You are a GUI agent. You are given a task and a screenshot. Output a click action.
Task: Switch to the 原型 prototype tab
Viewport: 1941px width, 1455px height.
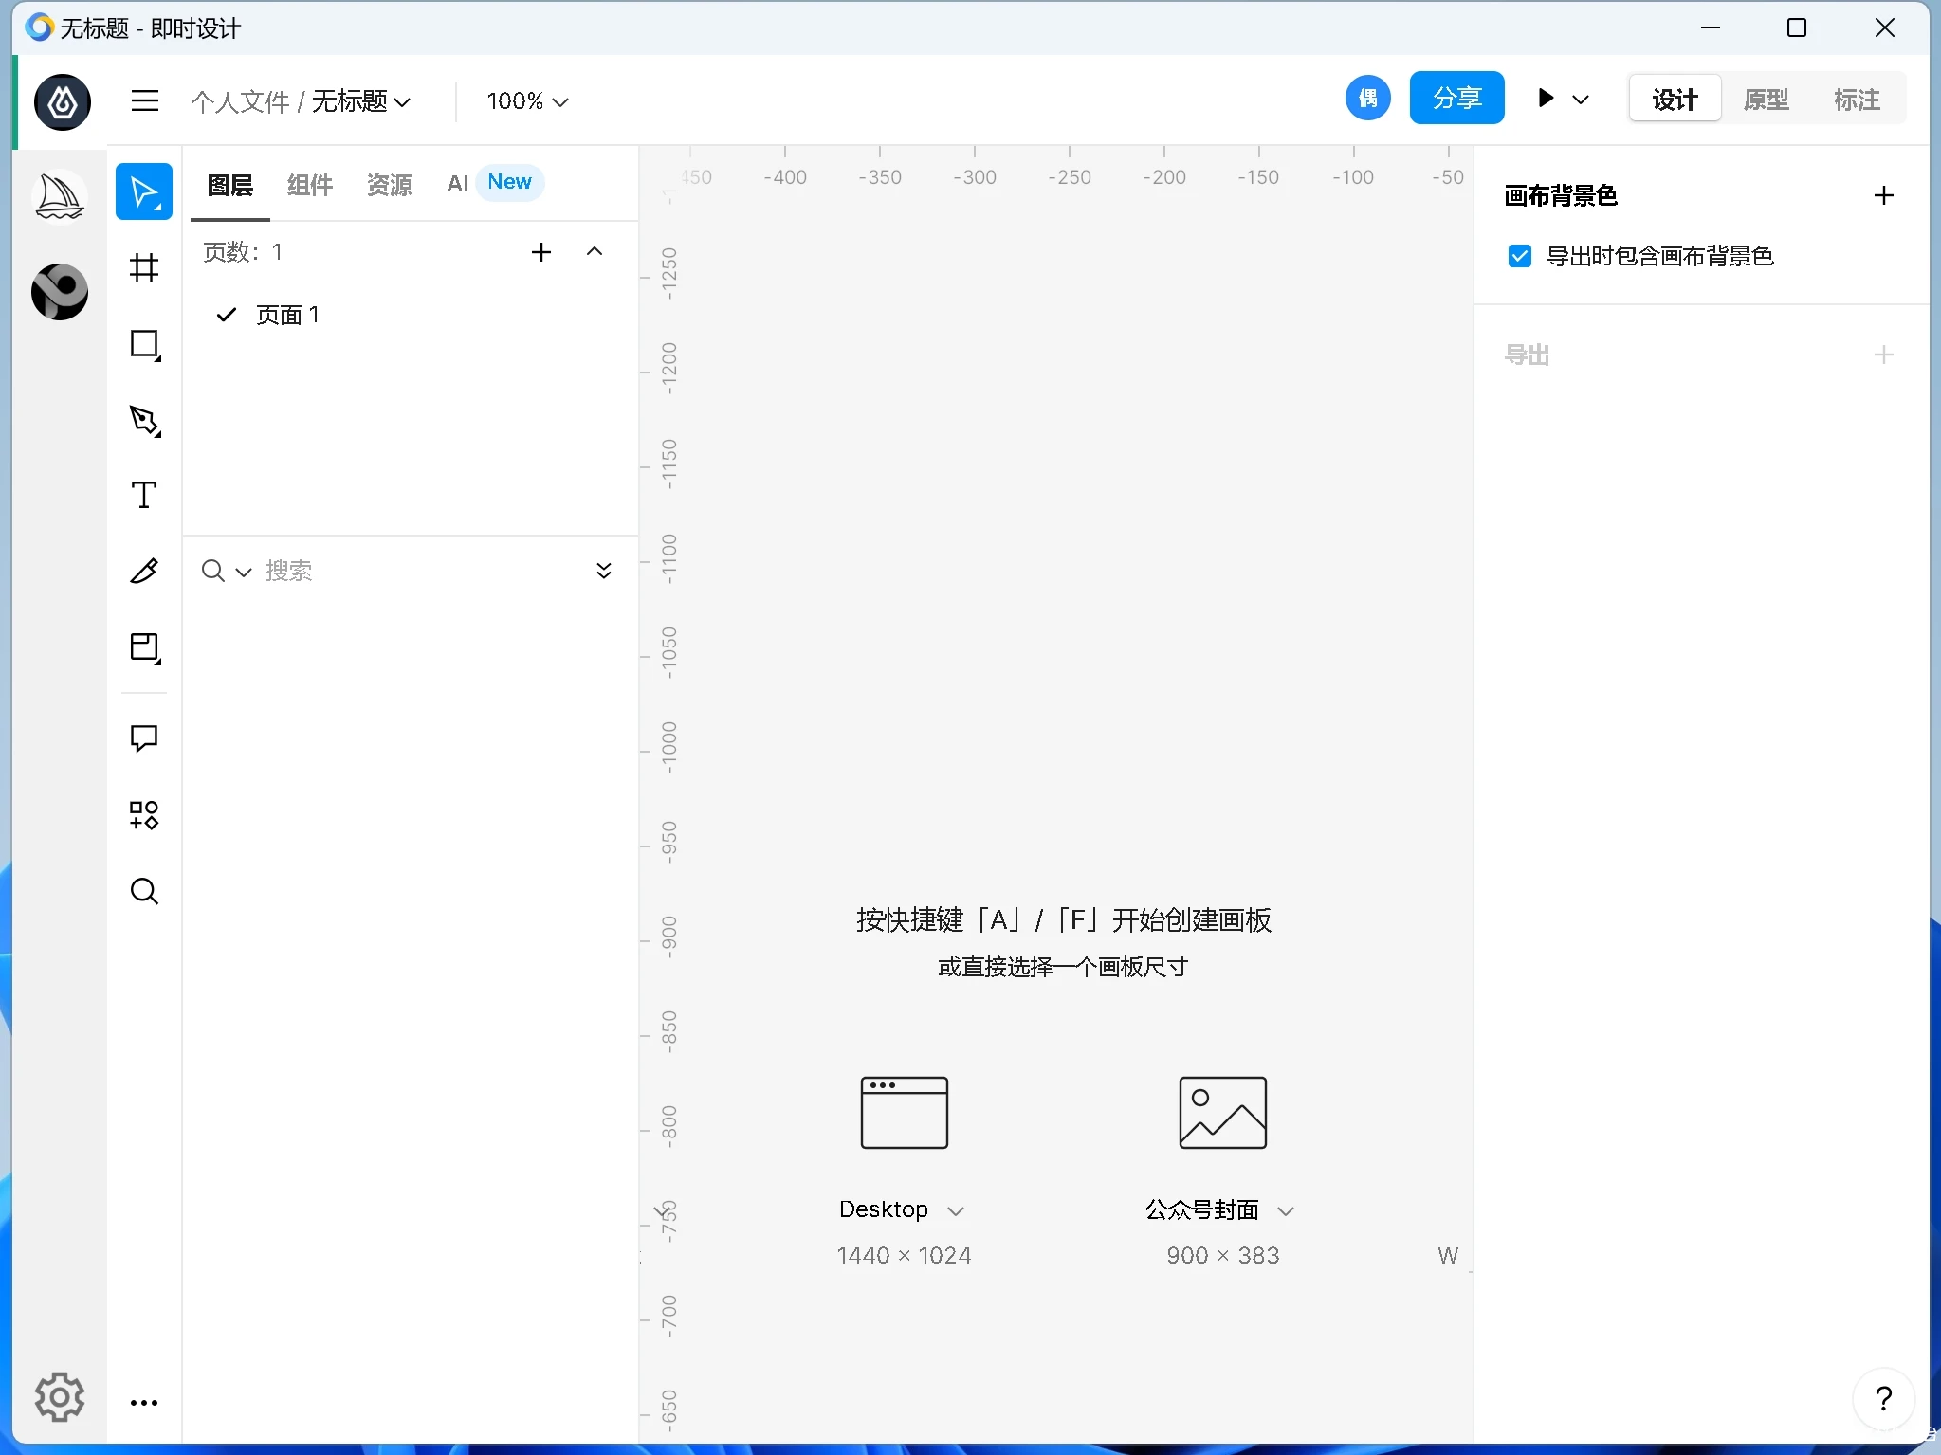point(1766,100)
